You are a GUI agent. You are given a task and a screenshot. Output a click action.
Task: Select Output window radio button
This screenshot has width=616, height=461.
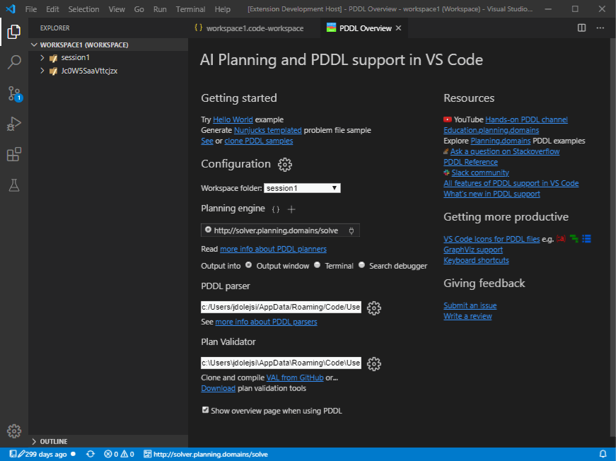pos(249,265)
